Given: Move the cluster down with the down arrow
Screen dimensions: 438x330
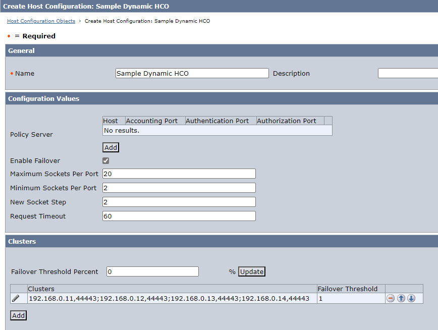Looking at the screenshot, I should [411, 298].
